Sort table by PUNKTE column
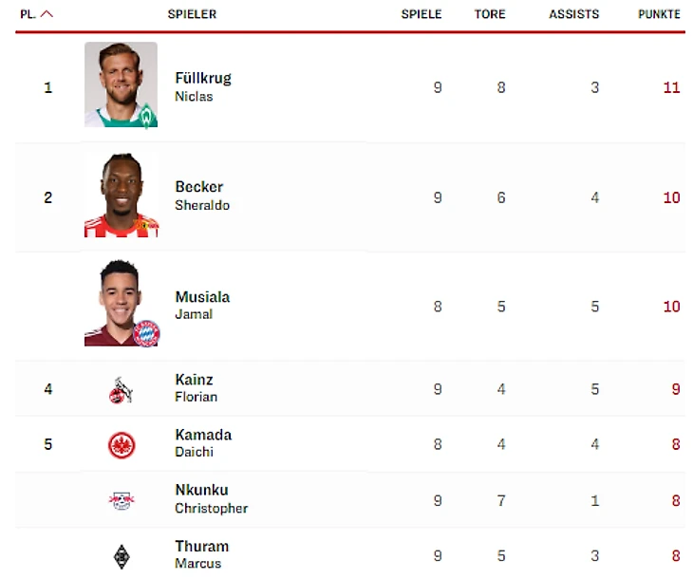Screen dimensions: 693x579 pyautogui.click(x=659, y=14)
